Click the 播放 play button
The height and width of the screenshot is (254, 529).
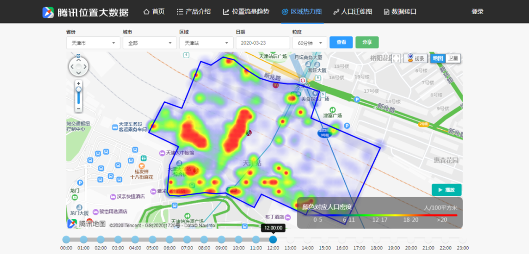(446, 190)
